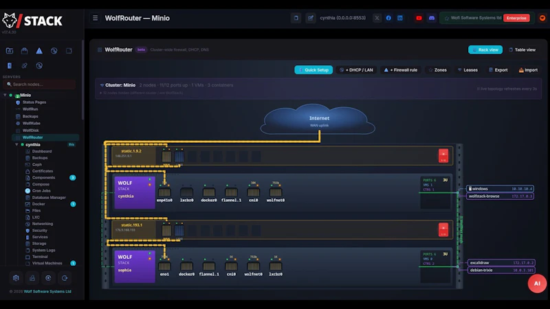Click the eno1 port on sophie node

coord(164,267)
